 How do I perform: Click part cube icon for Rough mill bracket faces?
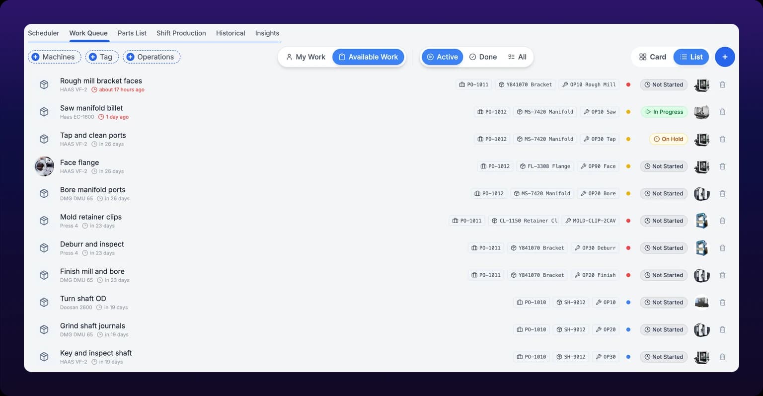(x=44, y=85)
